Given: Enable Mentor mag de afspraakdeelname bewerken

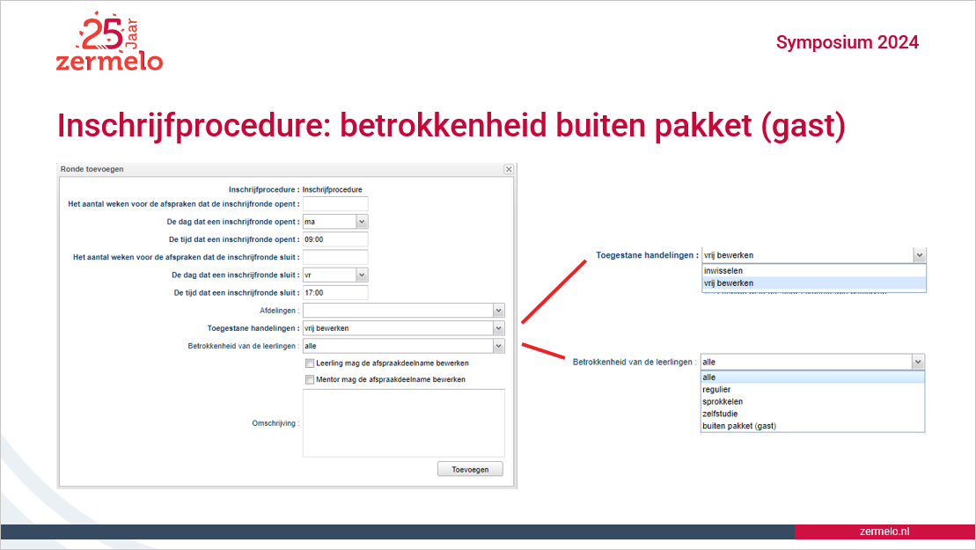Looking at the screenshot, I should pyautogui.click(x=310, y=379).
